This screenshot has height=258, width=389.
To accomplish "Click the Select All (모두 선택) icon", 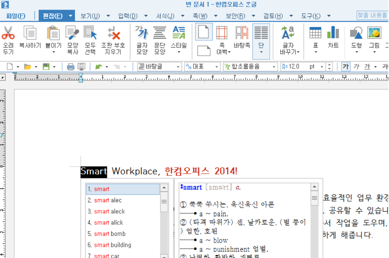I will coord(90,33).
